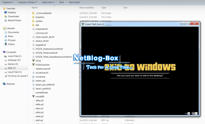Sort by Size column header

125,7
